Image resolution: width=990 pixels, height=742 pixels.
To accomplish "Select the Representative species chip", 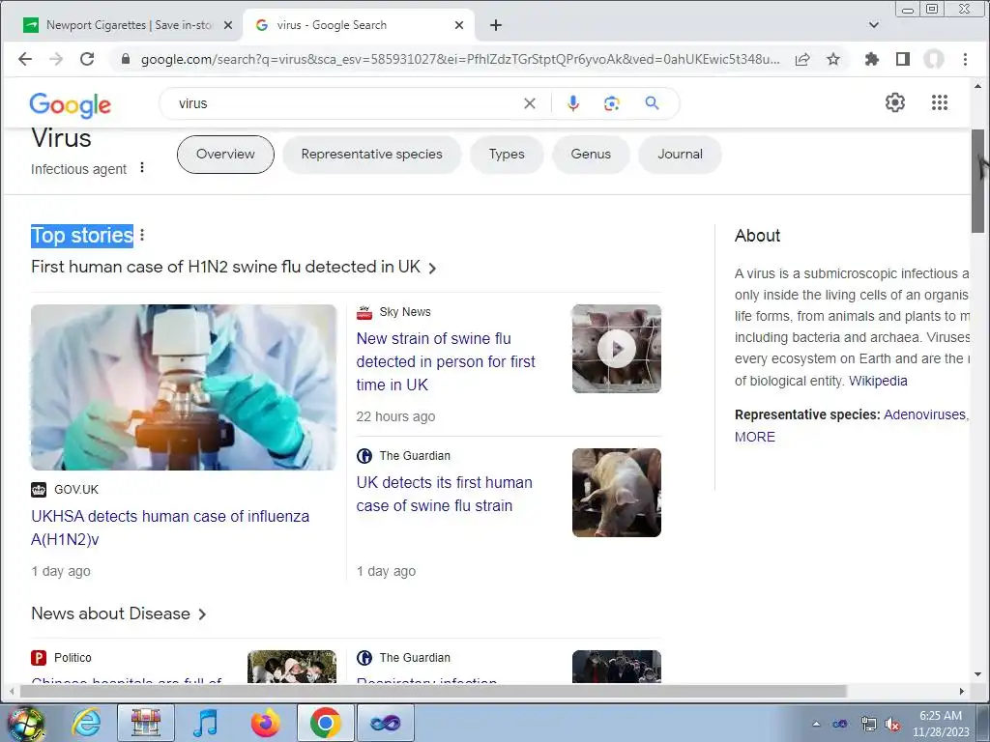I will click(372, 154).
